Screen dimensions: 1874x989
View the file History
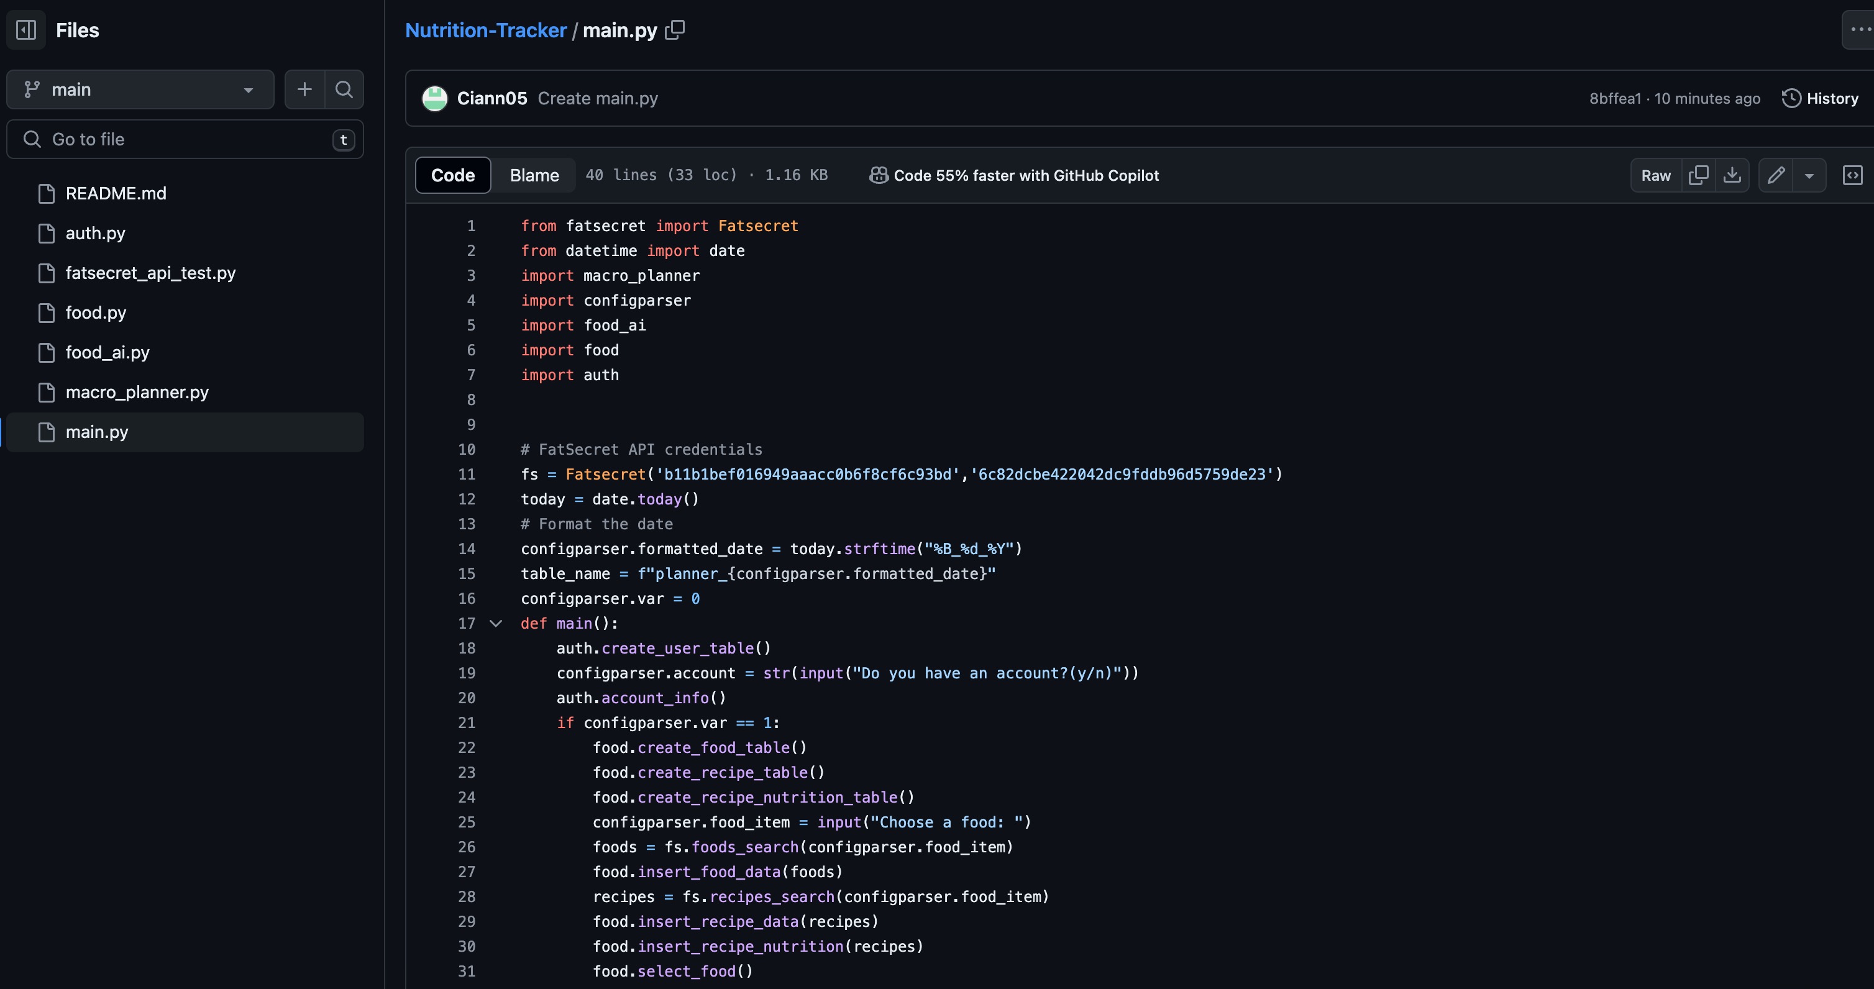click(1820, 98)
